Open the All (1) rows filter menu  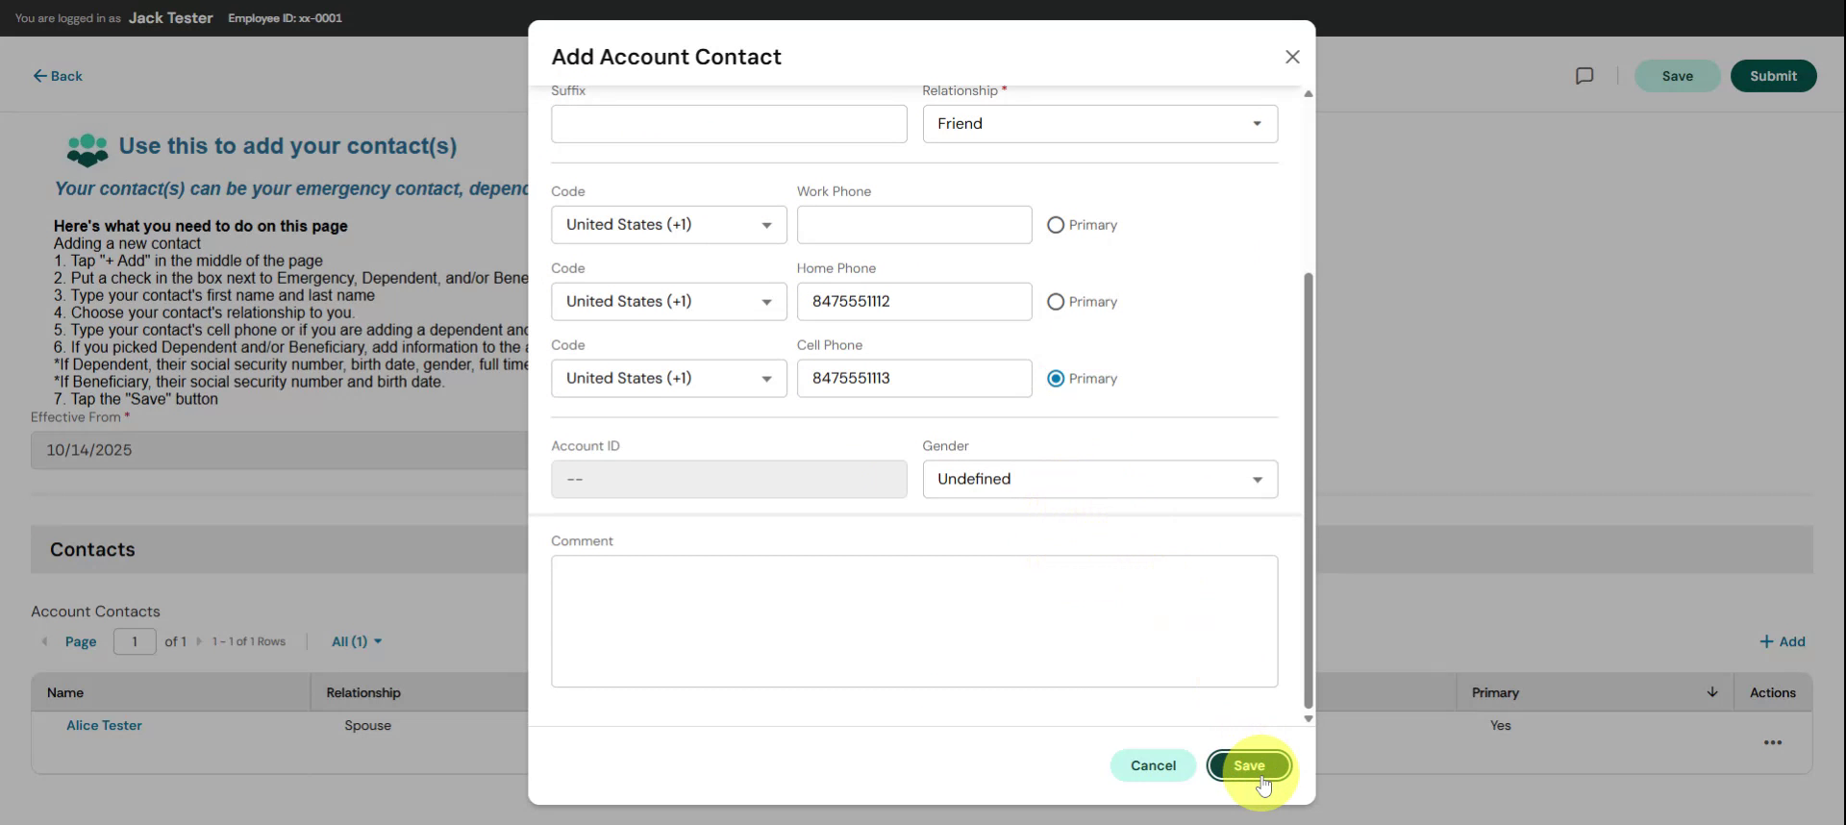click(x=356, y=641)
